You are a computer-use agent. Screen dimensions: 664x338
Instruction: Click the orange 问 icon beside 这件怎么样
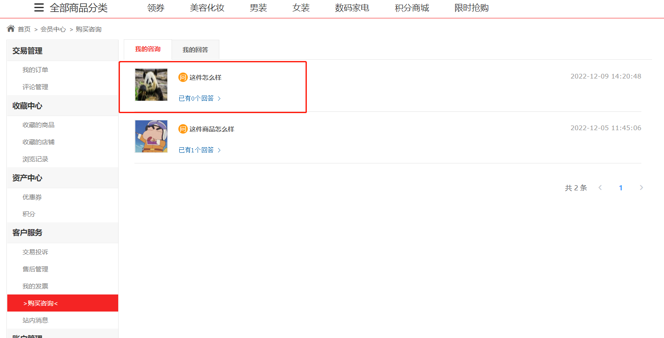(x=183, y=77)
